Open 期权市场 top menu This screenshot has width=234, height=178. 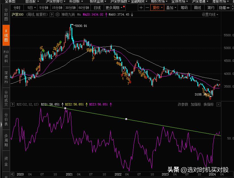click(x=159, y=1)
